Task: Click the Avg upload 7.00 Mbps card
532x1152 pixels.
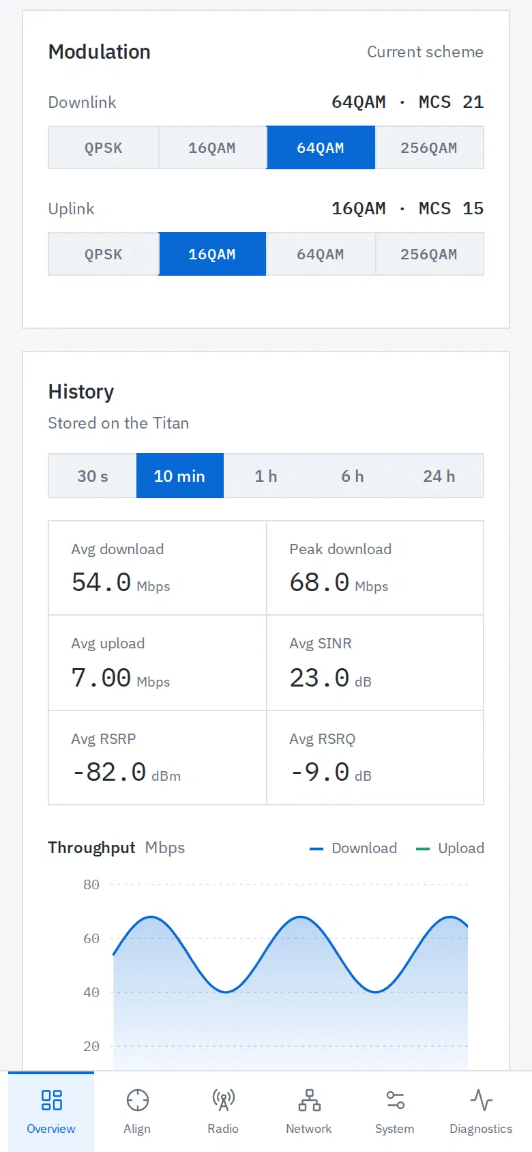Action: click(158, 663)
